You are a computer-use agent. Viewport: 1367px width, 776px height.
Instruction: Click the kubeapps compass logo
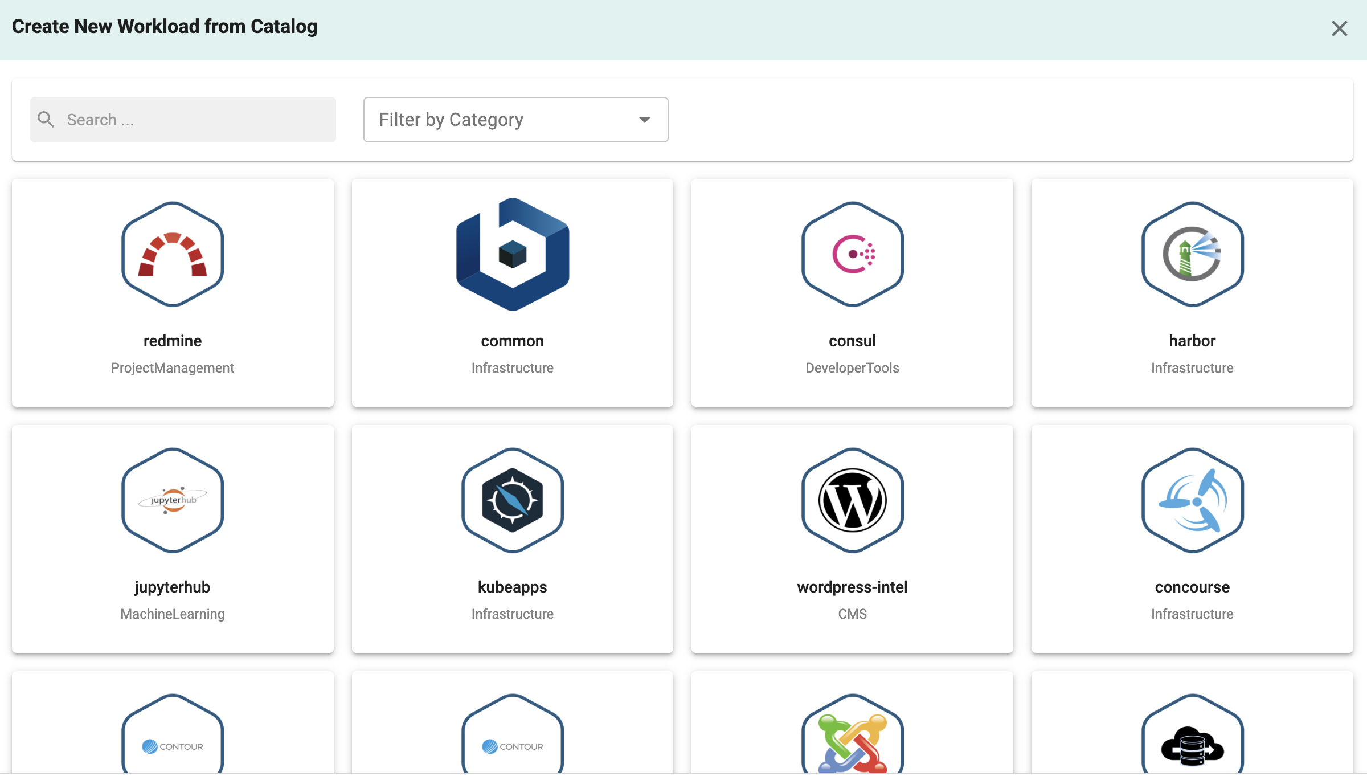[513, 500]
